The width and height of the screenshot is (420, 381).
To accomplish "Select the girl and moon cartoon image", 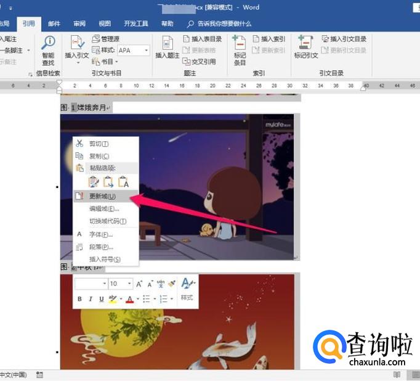I will coord(177,187).
